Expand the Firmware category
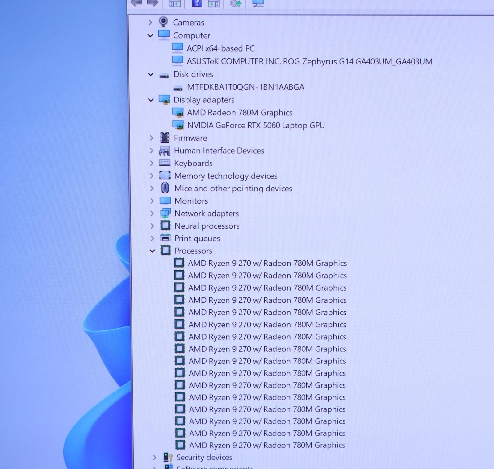Screen dimensions: 494x469 tap(151, 138)
